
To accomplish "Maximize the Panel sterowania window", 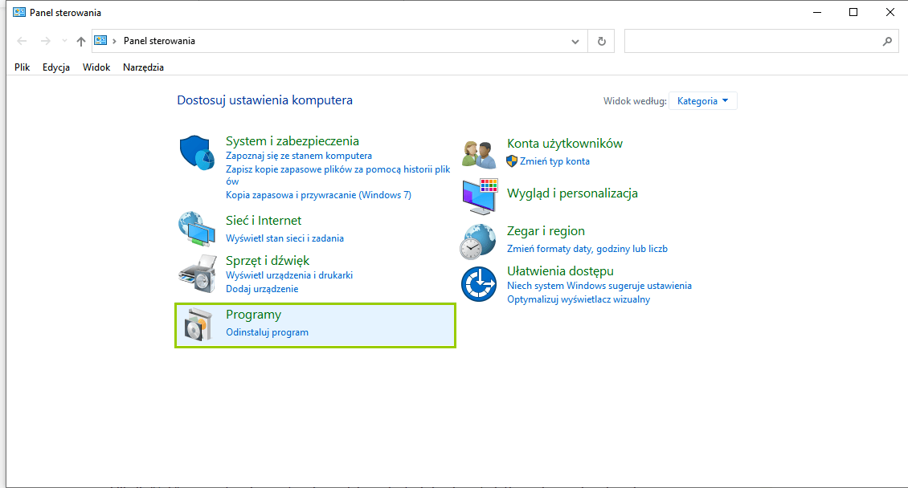I will click(853, 12).
